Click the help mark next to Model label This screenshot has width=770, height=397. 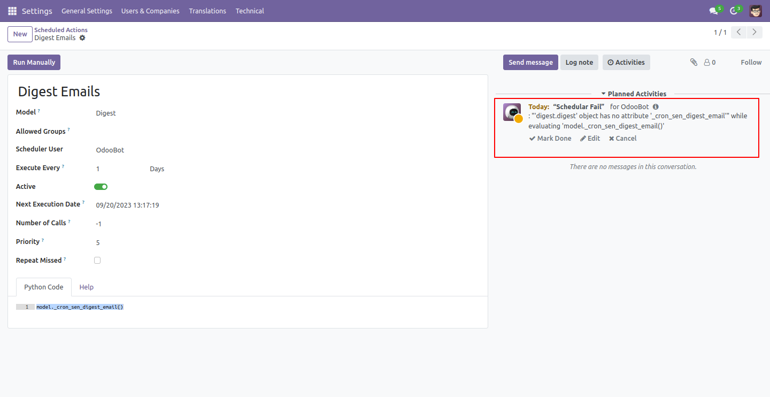39,111
